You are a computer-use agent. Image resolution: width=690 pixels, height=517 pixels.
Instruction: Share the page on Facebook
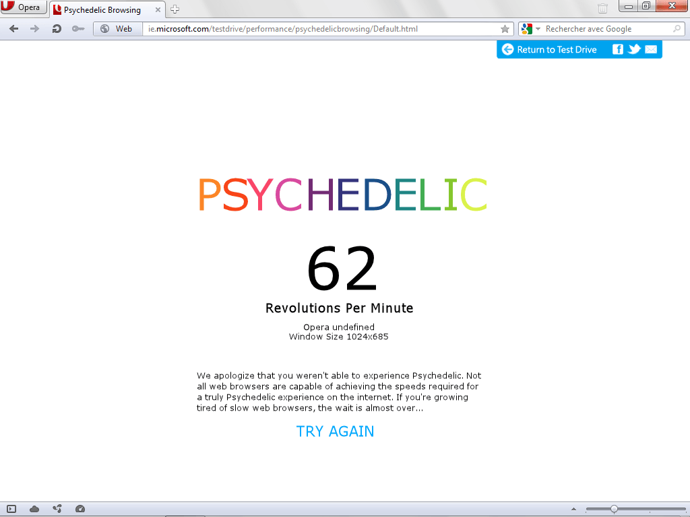[618, 49]
